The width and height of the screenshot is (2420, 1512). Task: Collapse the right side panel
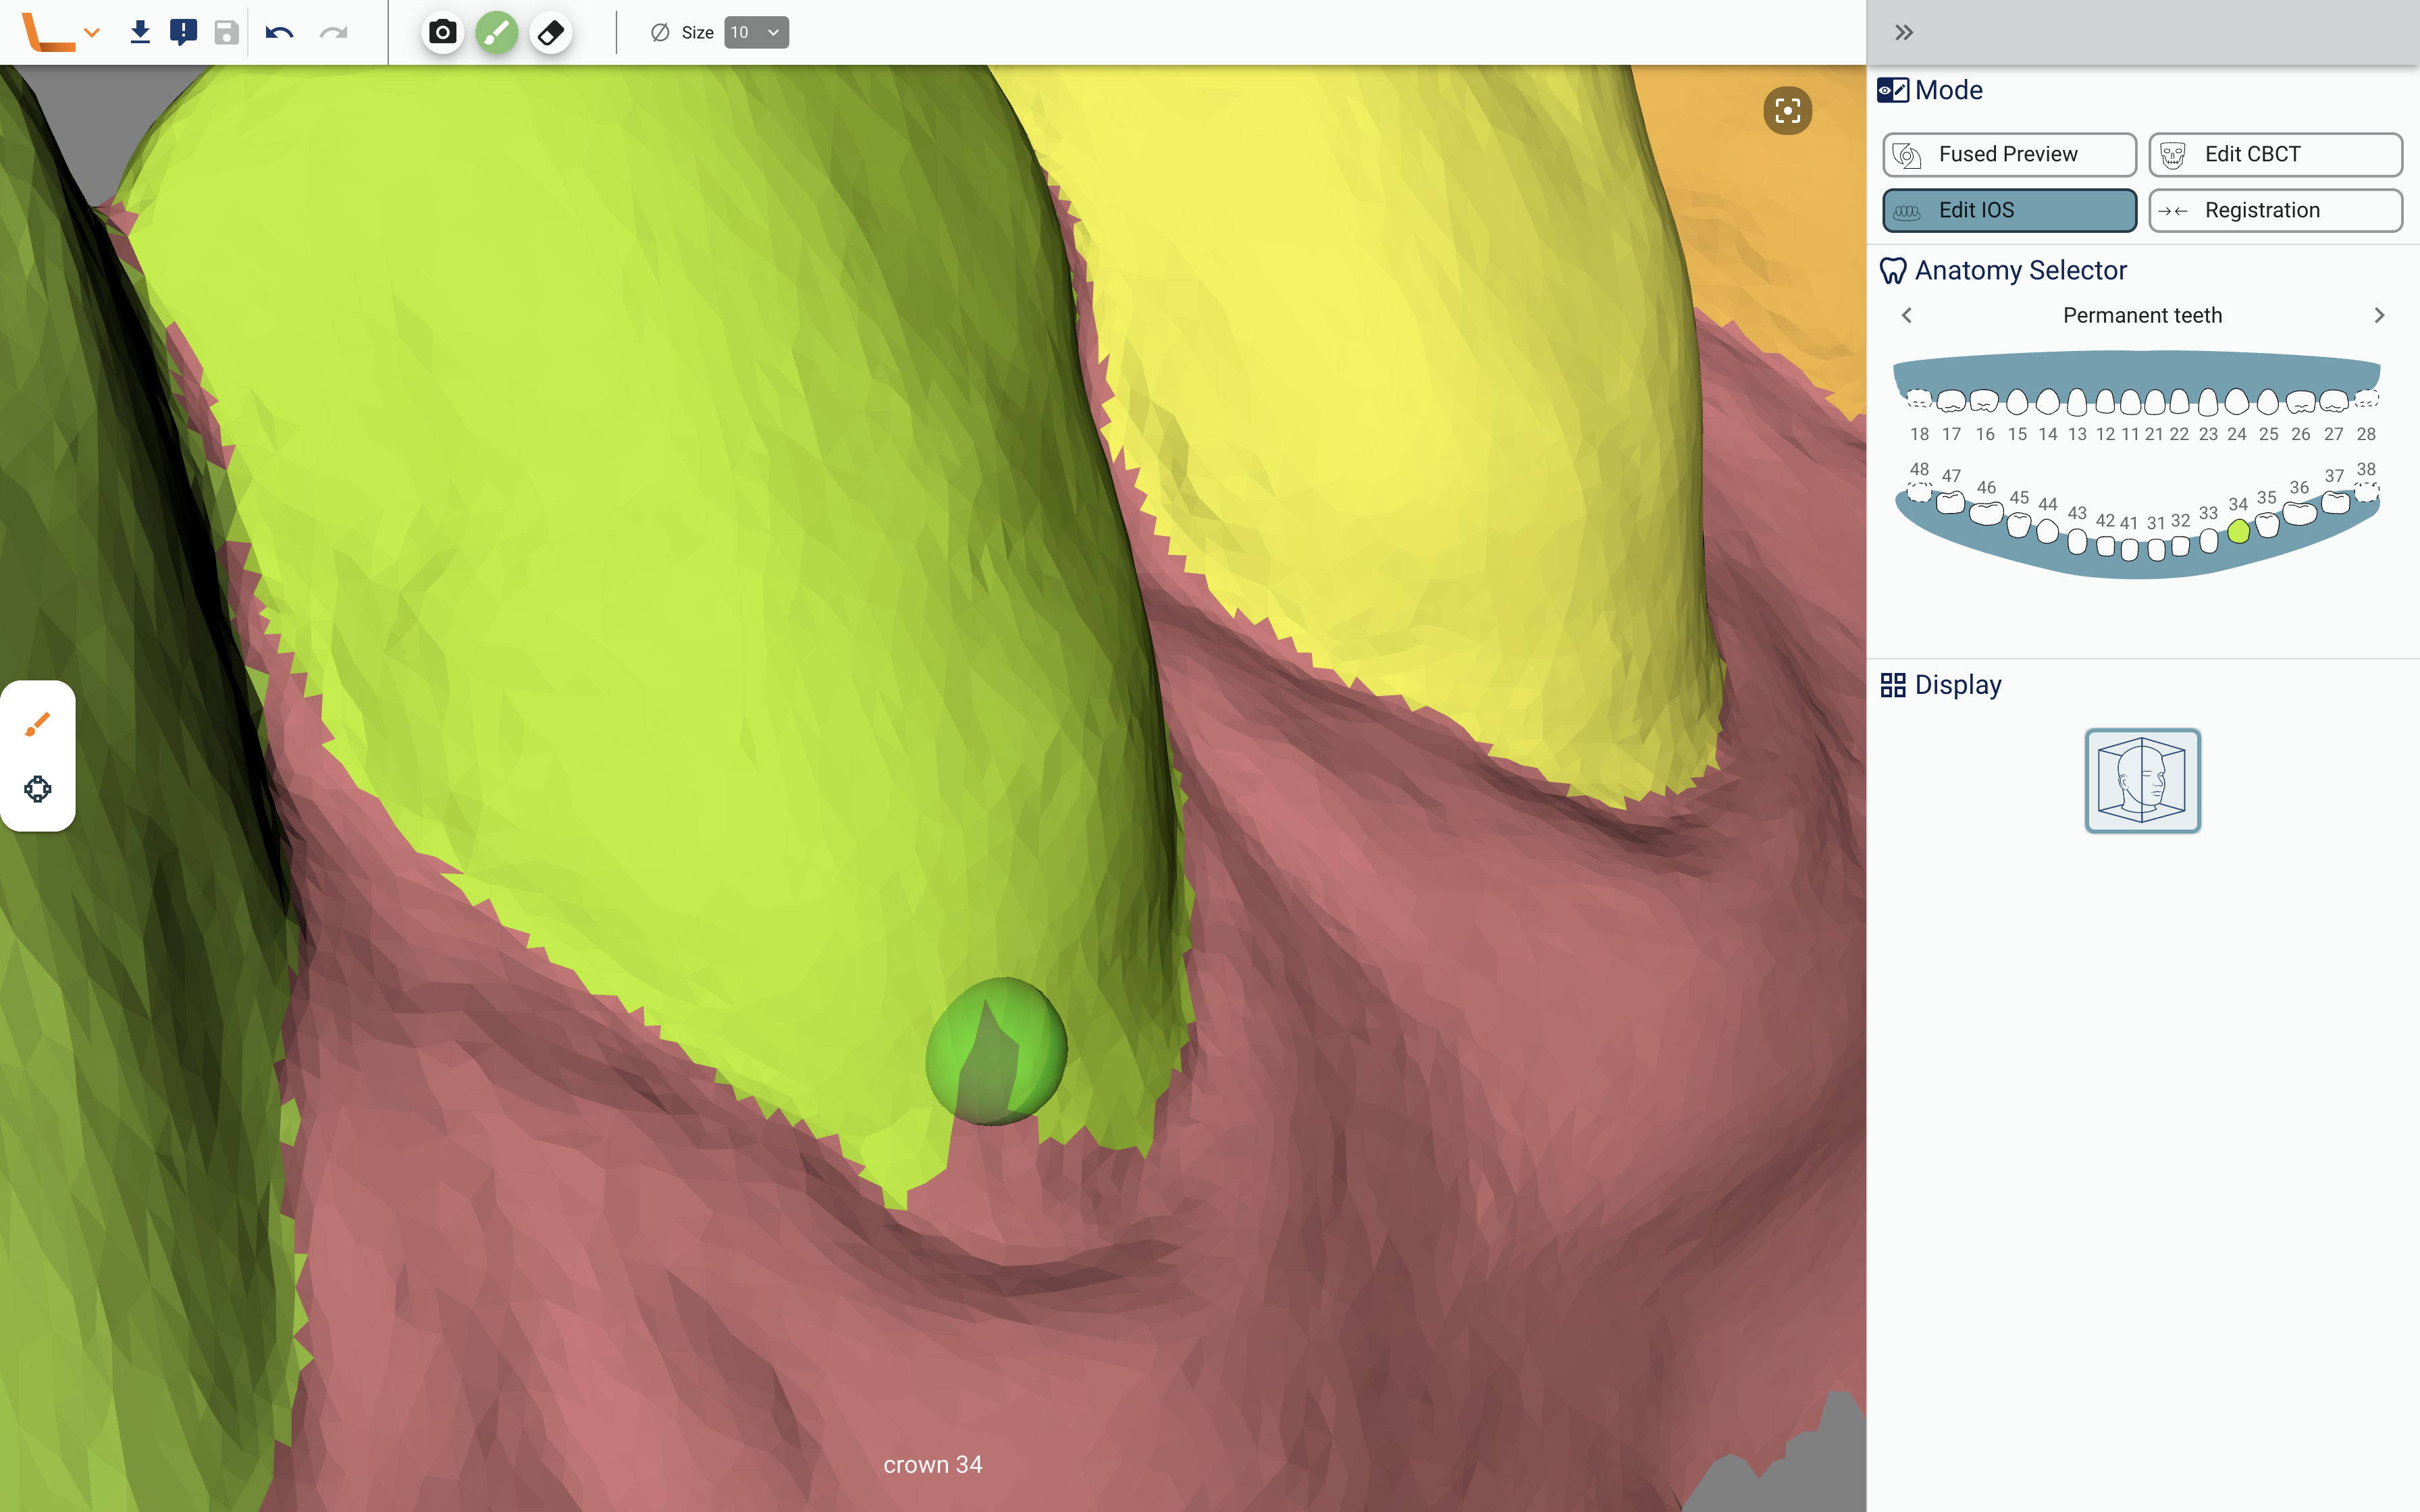click(x=1904, y=32)
